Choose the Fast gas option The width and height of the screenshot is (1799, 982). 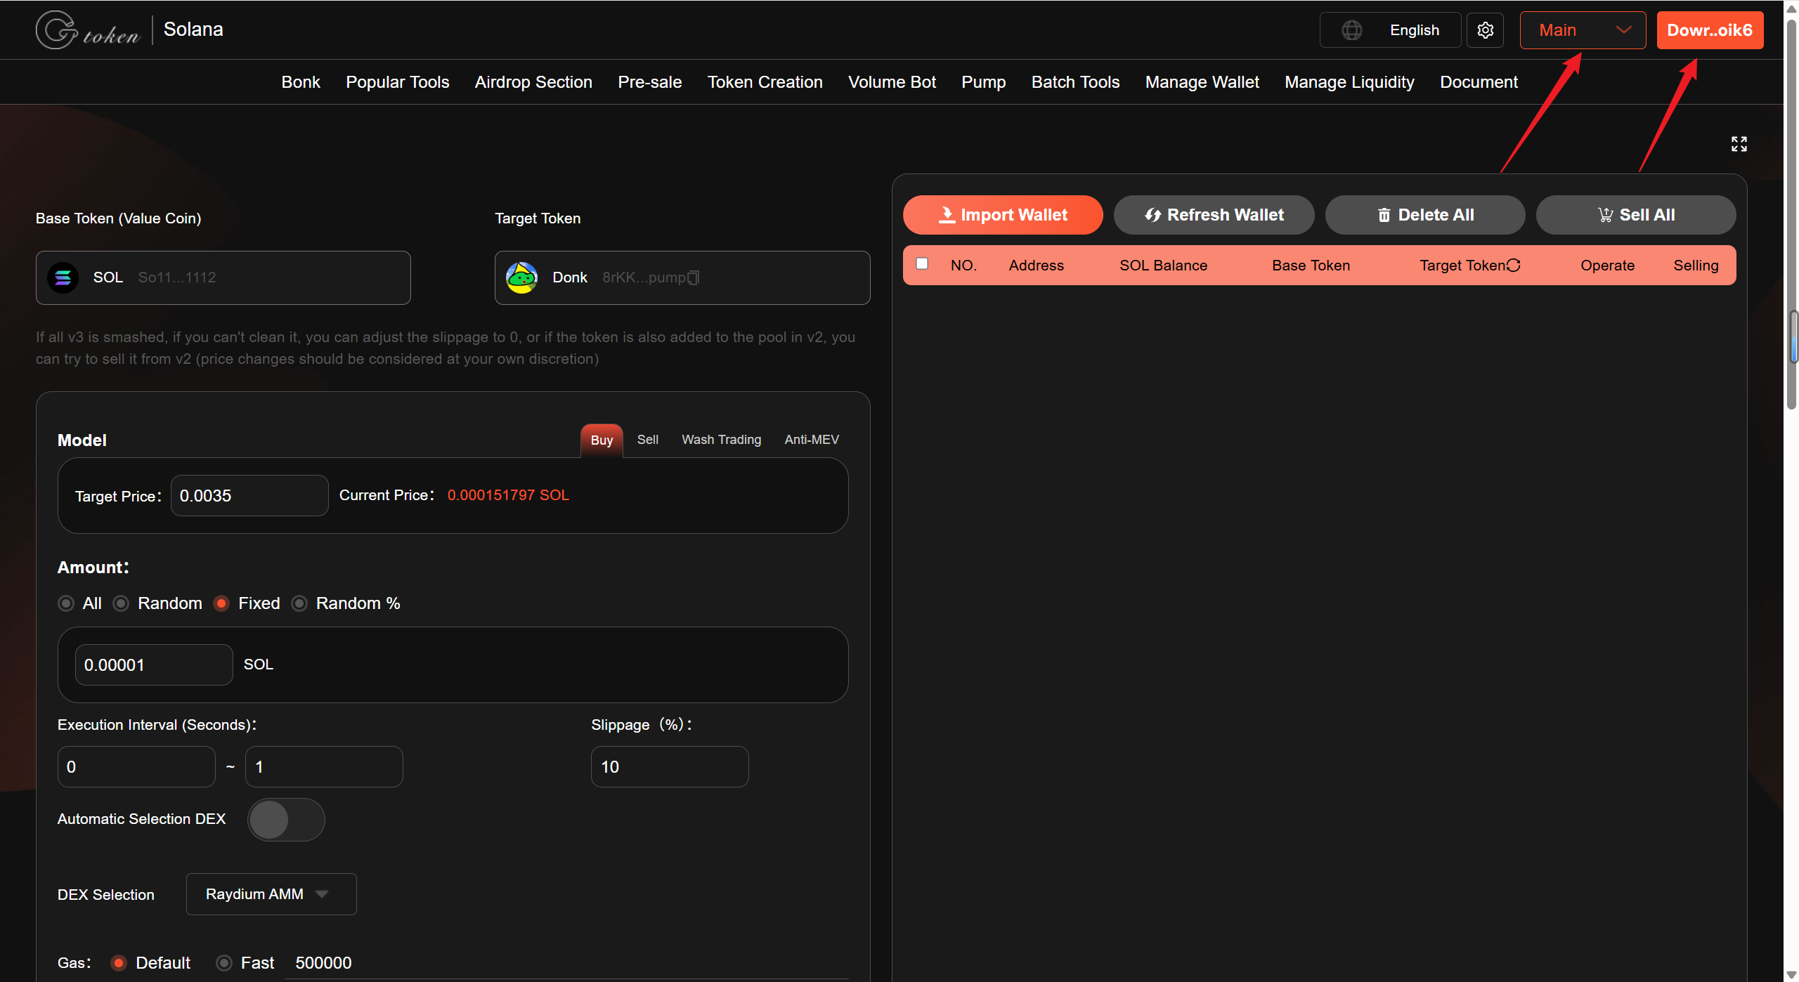pos(224,963)
